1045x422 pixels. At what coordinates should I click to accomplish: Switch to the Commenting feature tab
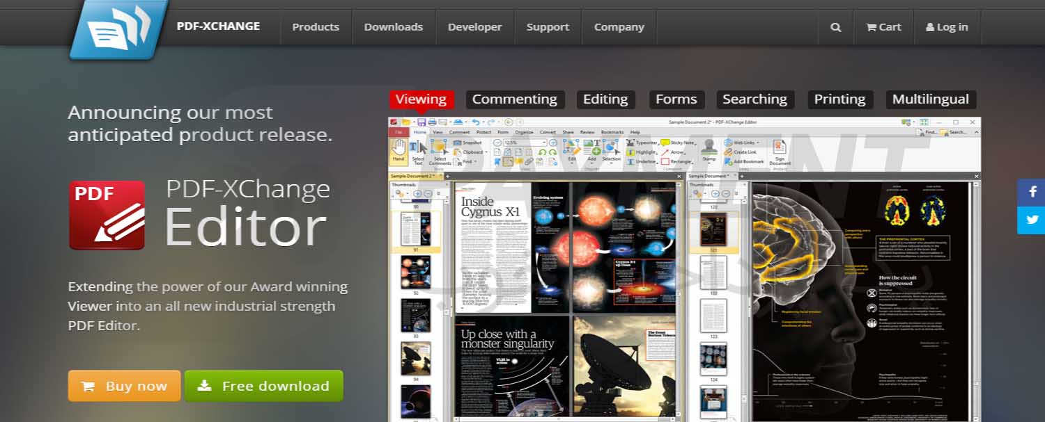[x=515, y=99]
